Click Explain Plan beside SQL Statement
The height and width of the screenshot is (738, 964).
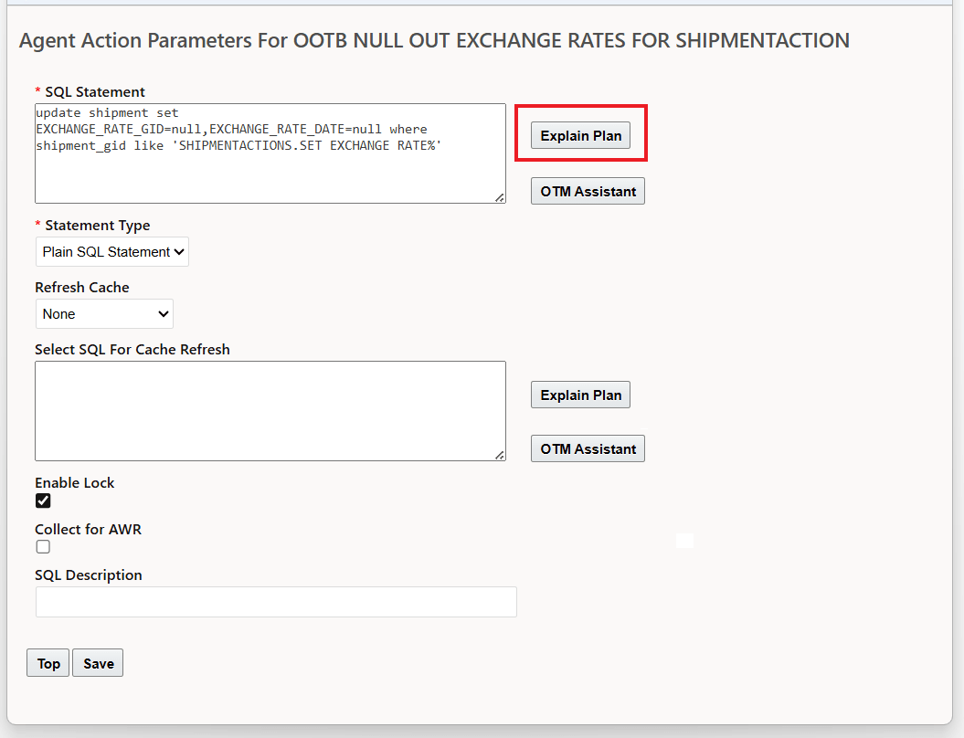coord(580,135)
